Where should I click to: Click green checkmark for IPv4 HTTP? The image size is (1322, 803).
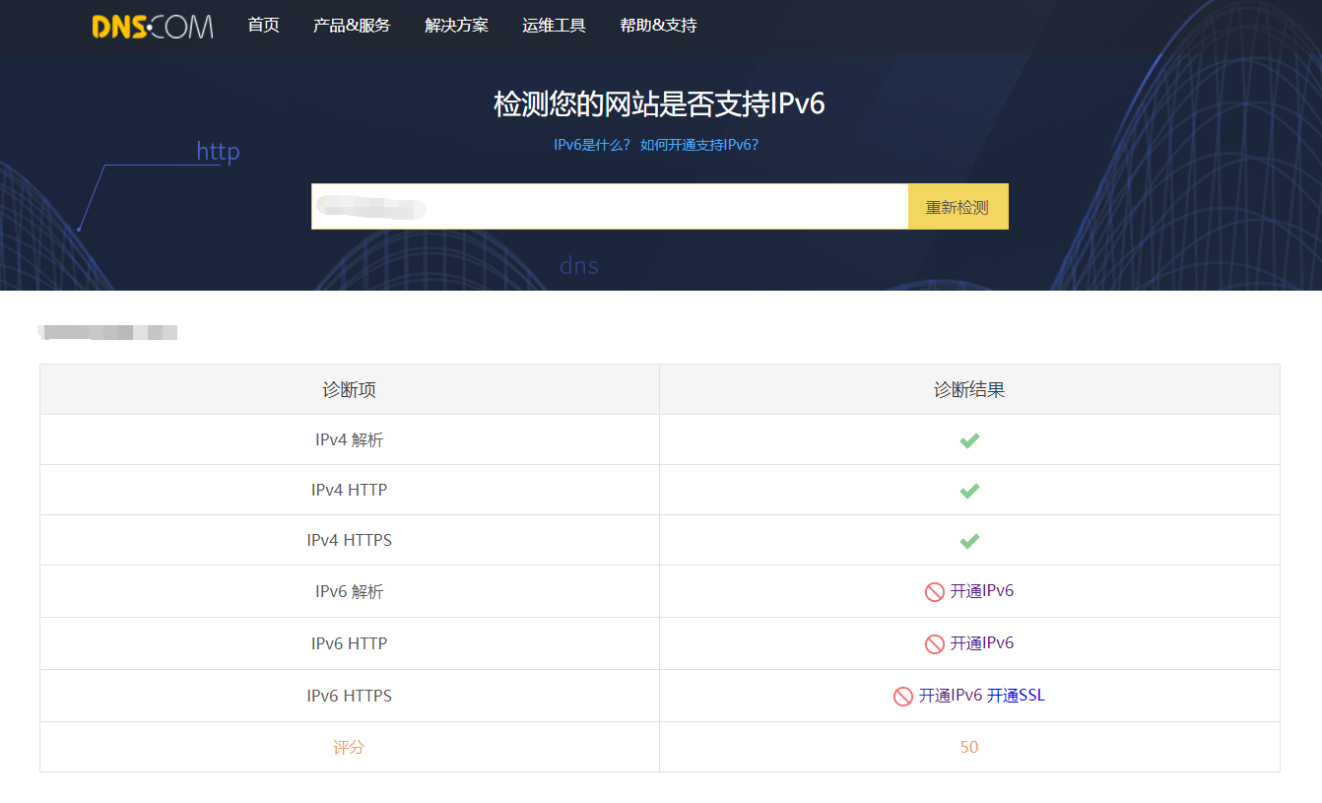969,491
